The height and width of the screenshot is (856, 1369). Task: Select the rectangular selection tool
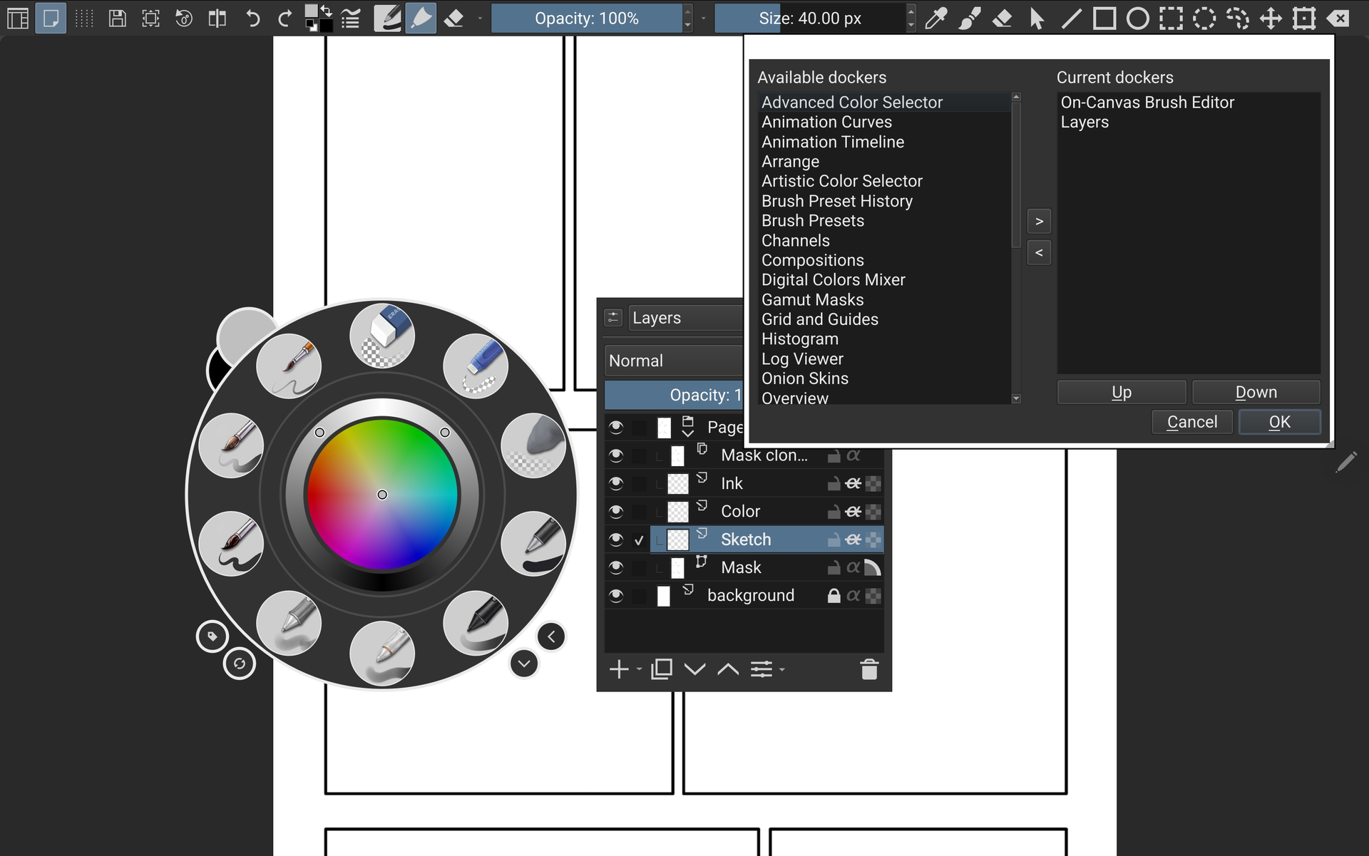pos(1171,19)
